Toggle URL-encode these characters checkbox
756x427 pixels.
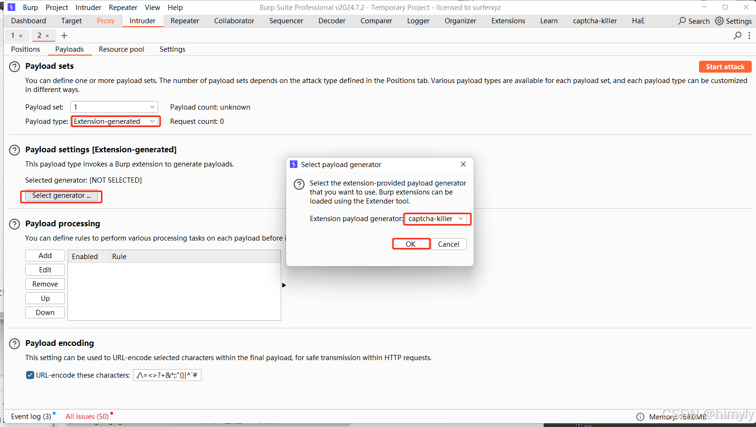pyautogui.click(x=30, y=375)
